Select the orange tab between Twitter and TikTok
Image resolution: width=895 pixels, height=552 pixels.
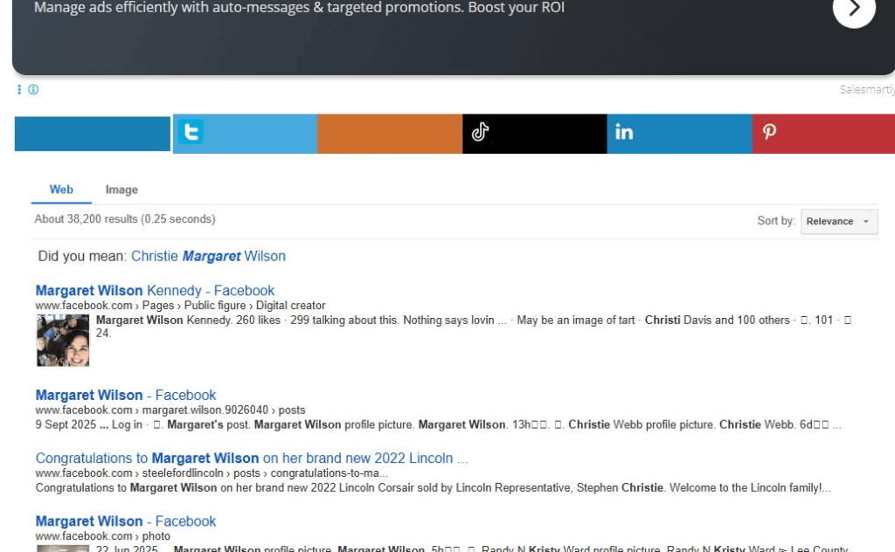[390, 134]
